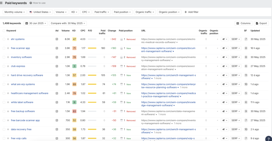Open the hard drive recovery software keyword
Image resolution: width=272 pixels, height=141 pixels.
pyautogui.click(x=27, y=75)
